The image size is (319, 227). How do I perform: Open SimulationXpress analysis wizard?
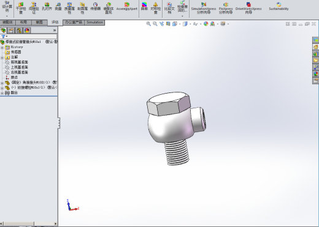[x=204, y=8]
